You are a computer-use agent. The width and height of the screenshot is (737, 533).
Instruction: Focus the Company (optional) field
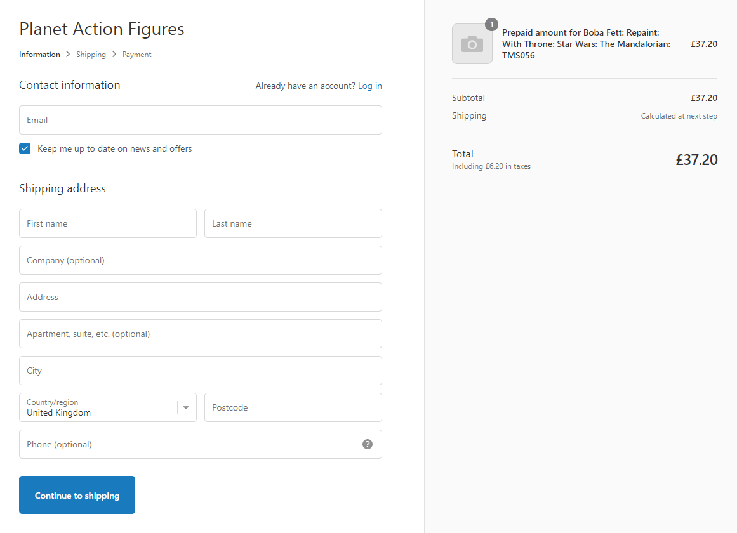click(200, 260)
